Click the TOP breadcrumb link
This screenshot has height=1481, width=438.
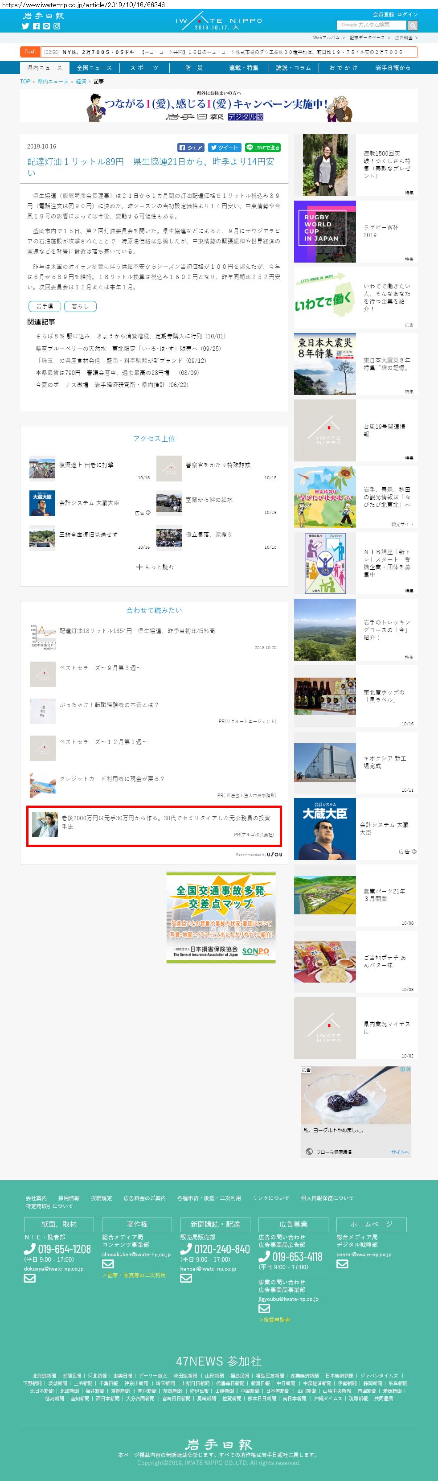[x=25, y=82]
